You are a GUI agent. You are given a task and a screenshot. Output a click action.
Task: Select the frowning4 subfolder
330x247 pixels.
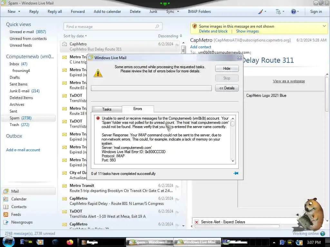pos(21,70)
